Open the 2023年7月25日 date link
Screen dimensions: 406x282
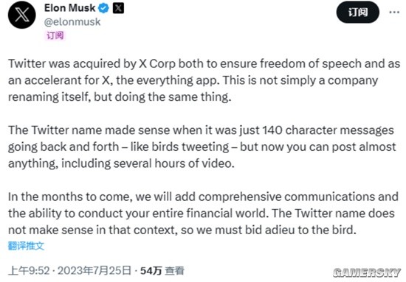(94, 271)
